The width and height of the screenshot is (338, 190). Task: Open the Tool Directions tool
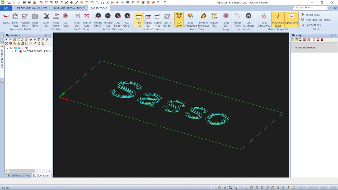click(x=264, y=20)
